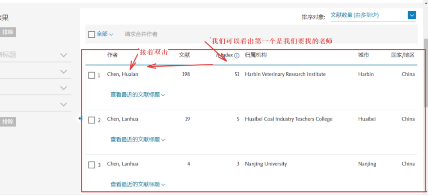
Task: Open author Chen, Hualan
Action: point(122,74)
